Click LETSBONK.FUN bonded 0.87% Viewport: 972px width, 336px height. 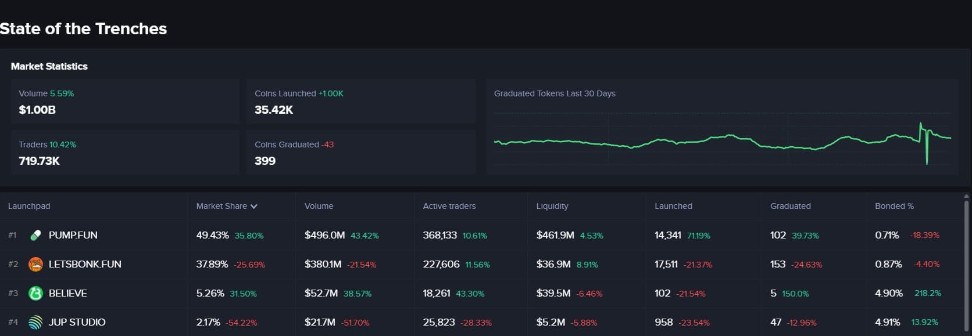tap(888, 264)
